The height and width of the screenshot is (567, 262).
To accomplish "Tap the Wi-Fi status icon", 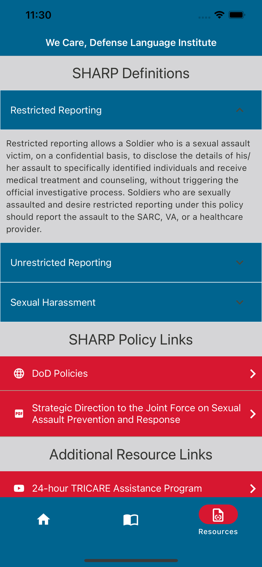I will pos(219,15).
